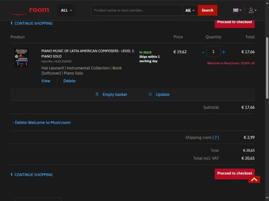Screen dimensions: 269x201
Task: Click bottom Proceed to checkout button
Action: click(234, 174)
